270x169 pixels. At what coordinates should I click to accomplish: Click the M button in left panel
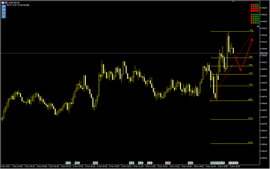[4, 13]
